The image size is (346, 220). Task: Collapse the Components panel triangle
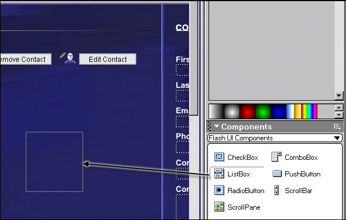[x=217, y=127]
